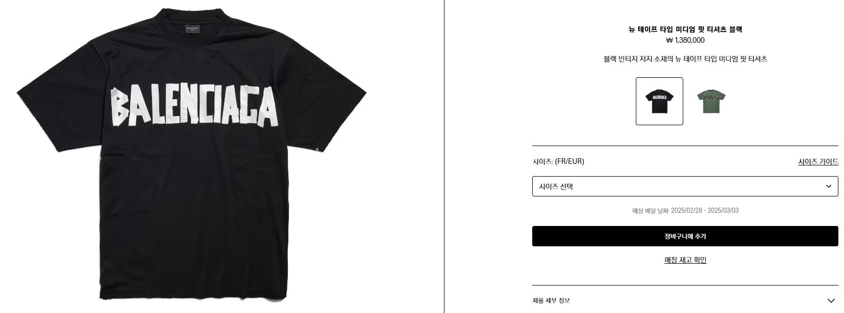Select the black t-shirt color thumbnail
Image resolution: width=844 pixels, height=313 pixels.
tap(659, 101)
